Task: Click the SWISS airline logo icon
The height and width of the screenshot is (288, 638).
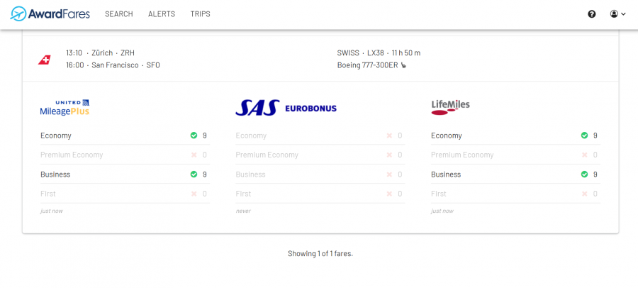Action: [x=45, y=60]
